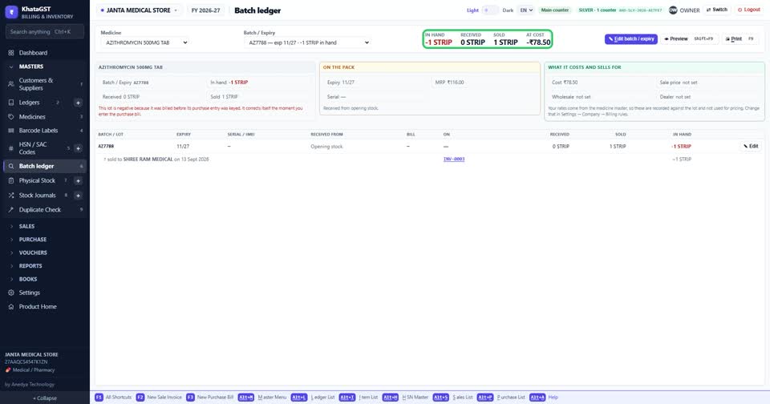Click the F3 New Purchase Bill shortcut
The height and width of the screenshot is (404, 770).
[x=209, y=397]
